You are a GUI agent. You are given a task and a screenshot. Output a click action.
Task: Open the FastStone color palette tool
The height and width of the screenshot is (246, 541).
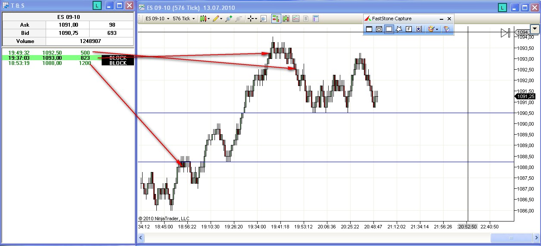[x=432, y=29]
